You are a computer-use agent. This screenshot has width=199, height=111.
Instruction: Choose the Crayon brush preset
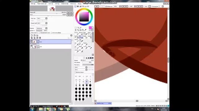[76, 51]
